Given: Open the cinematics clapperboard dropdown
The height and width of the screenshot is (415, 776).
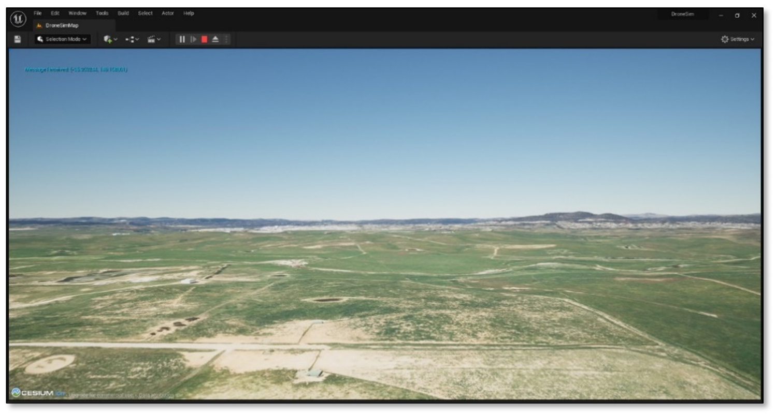Looking at the screenshot, I should [154, 39].
